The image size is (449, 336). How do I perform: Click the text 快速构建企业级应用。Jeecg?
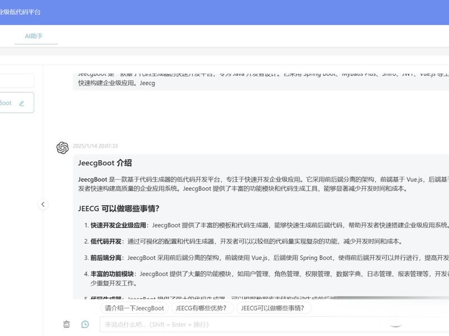117,83
